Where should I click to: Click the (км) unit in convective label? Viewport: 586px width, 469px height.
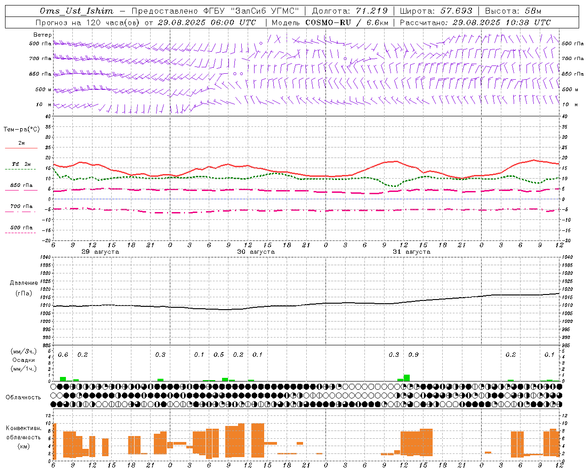point(24,446)
